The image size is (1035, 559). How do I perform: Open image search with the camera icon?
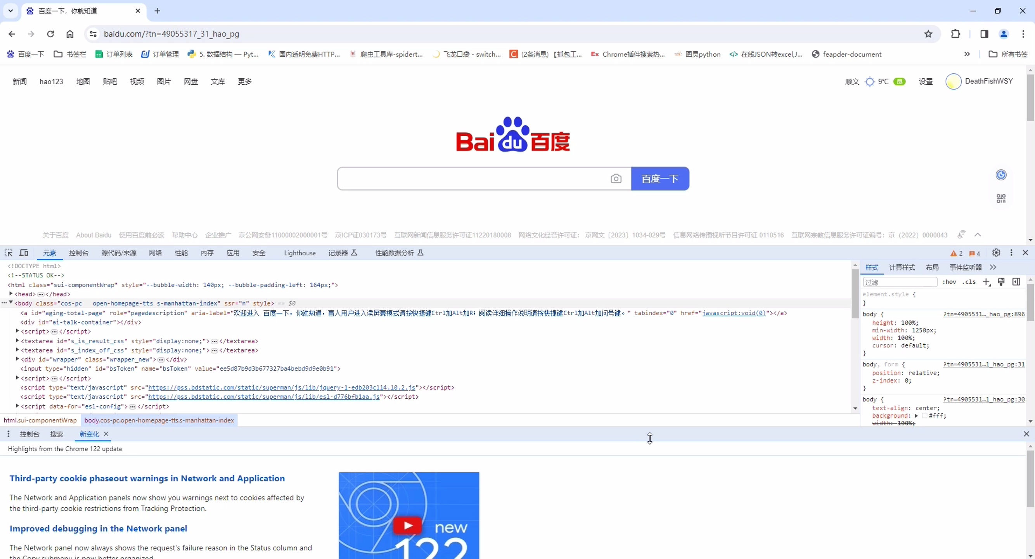click(616, 179)
